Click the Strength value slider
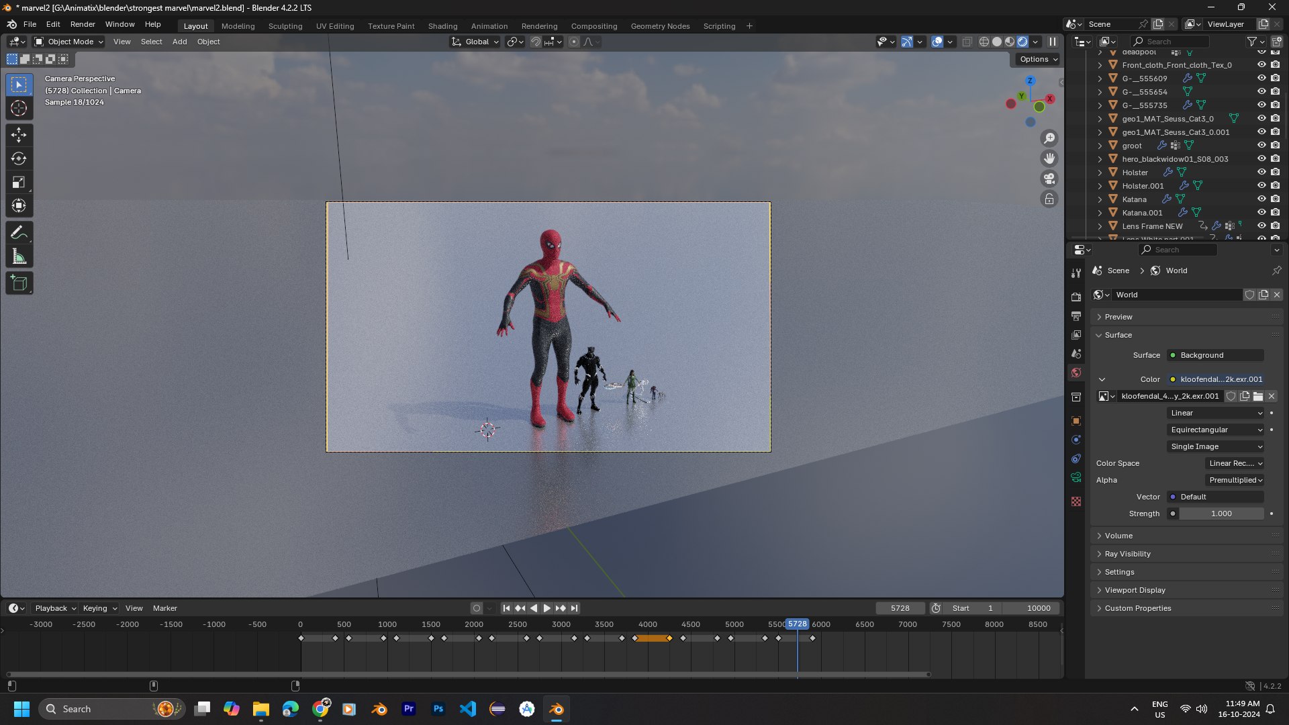1289x725 pixels. click(1221, 514)
